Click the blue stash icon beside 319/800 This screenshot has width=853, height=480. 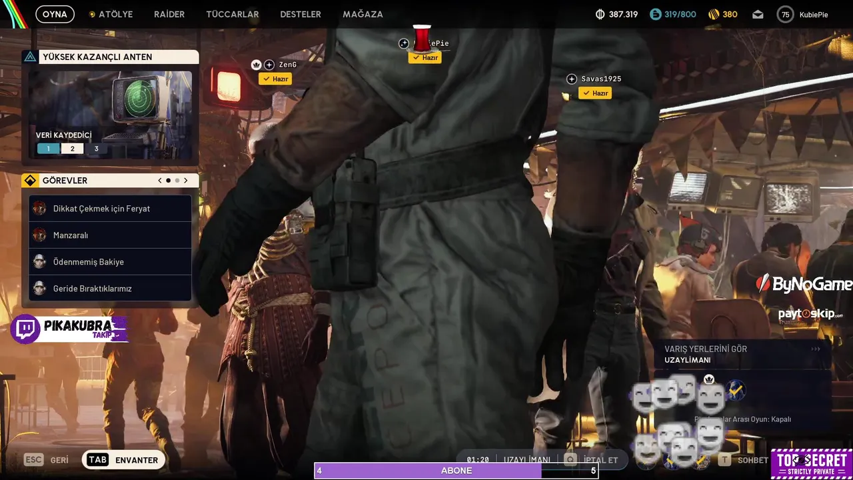coord(656,14)
